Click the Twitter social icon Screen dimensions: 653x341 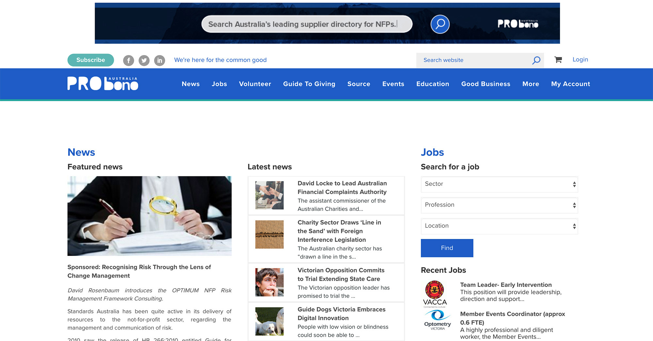click(144, 60)
